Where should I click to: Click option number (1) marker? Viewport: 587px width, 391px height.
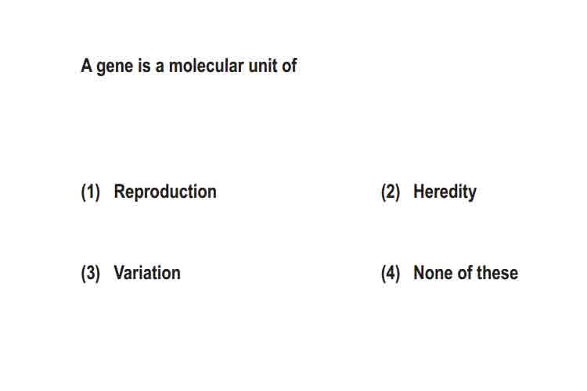click(x=91, y=192)
